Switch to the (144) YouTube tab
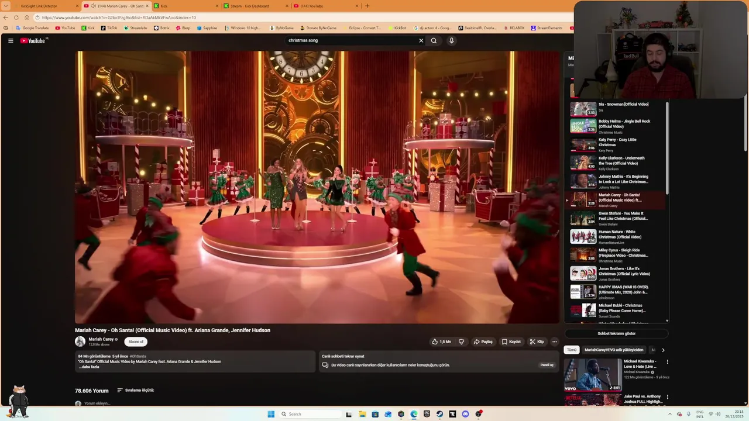This screenshot has width=749, height=421. coord(325,6)
